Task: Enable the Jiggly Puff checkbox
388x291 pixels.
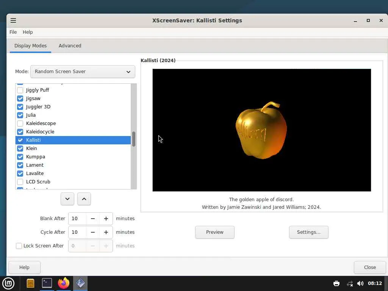Action: pos(20,90)
